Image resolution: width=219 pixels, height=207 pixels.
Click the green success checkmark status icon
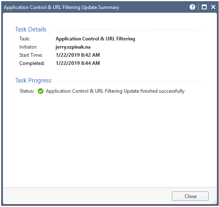pos(41,91)
